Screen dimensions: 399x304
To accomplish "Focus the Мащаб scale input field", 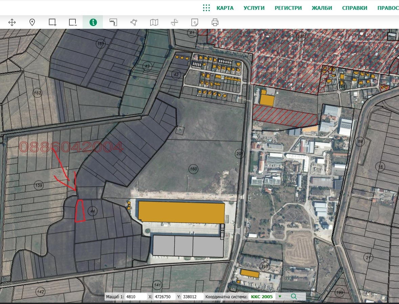I will 136,297.
